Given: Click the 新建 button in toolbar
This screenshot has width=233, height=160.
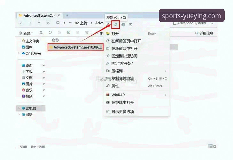Looking at the screenshot, I should pyautogui.click(x=25, y=33).
